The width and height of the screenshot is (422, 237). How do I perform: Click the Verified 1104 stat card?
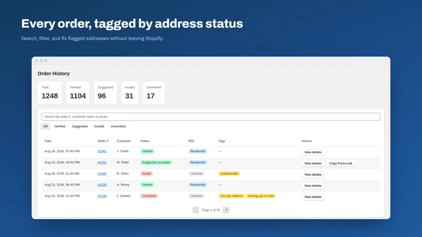[x=78, y=93]
